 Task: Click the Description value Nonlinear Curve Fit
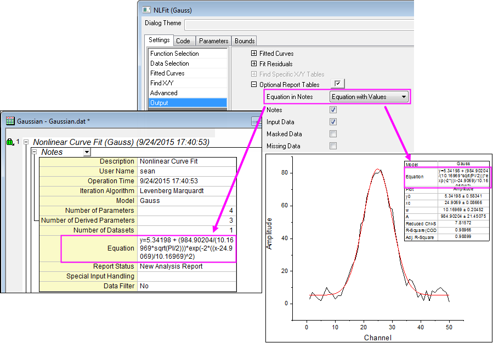pyautogui.click(x=187, y=161)
